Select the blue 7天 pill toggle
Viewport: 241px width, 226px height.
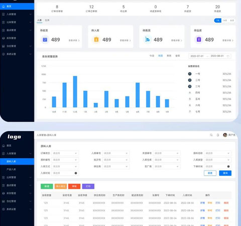point(218,21)
